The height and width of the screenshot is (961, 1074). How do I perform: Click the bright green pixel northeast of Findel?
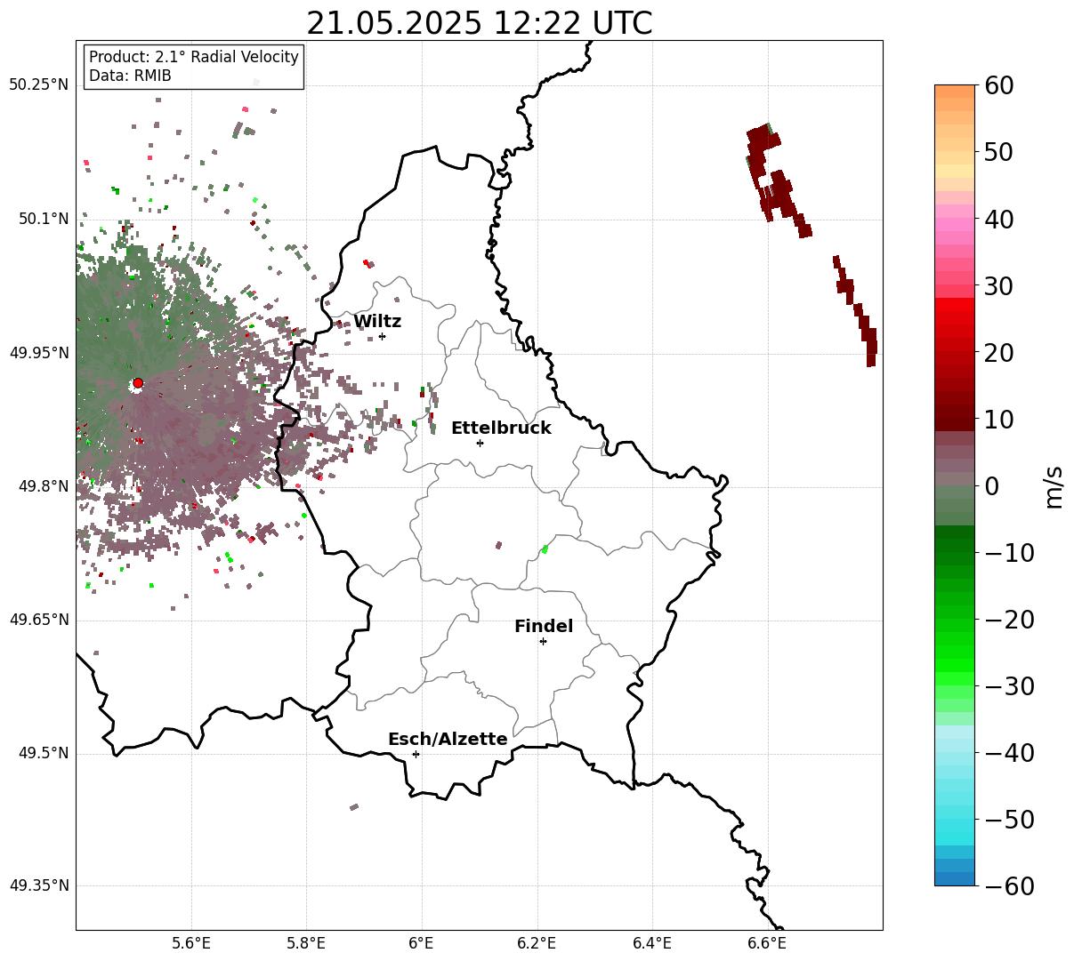point(545,549)
